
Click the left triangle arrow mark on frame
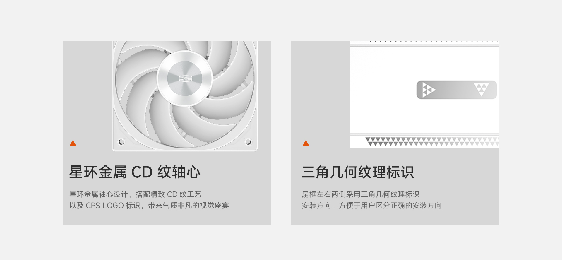(429, 90)
